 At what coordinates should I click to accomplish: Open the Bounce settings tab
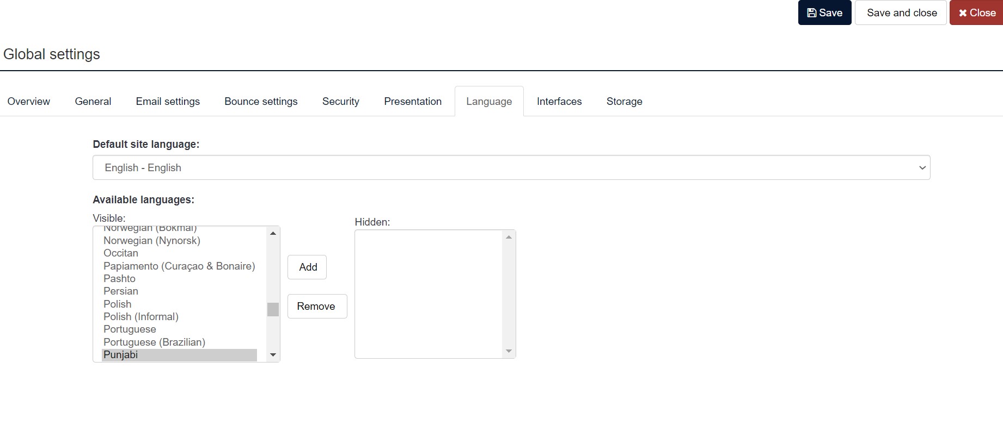[x=261, y=102]
